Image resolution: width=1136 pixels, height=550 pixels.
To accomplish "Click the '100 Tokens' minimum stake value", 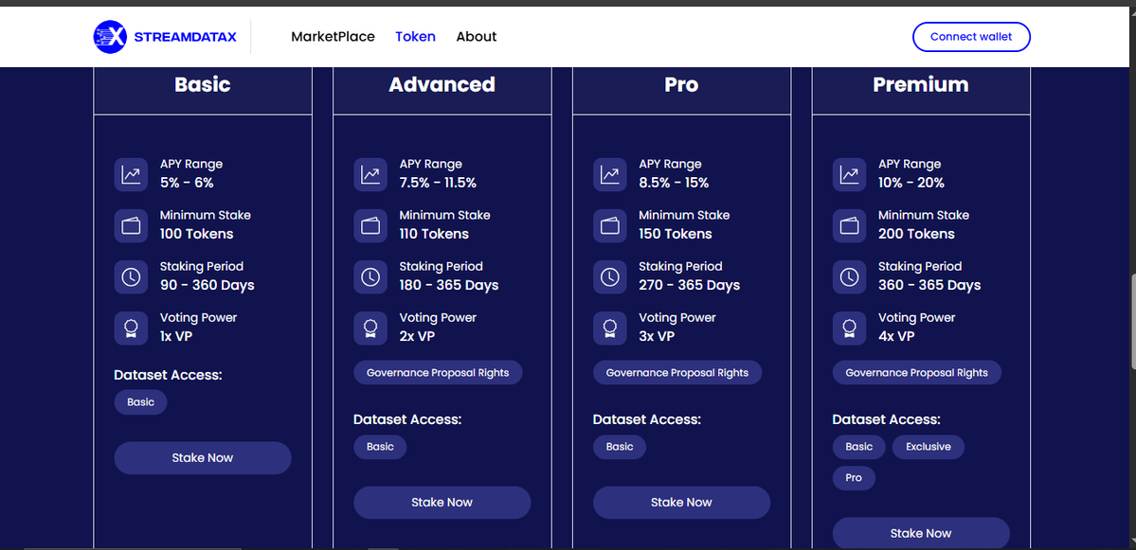I will tap(197, 235).
